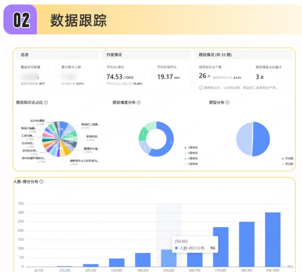302x272 pixels.
Task: Click the 74.53 average score value
Action: pyautogui.click(x=114, y=77)
